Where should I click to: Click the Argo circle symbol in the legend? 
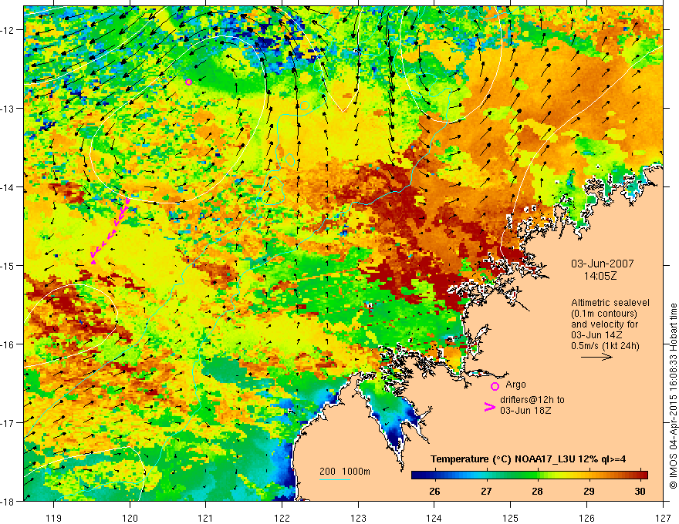(x=495, y=386)
